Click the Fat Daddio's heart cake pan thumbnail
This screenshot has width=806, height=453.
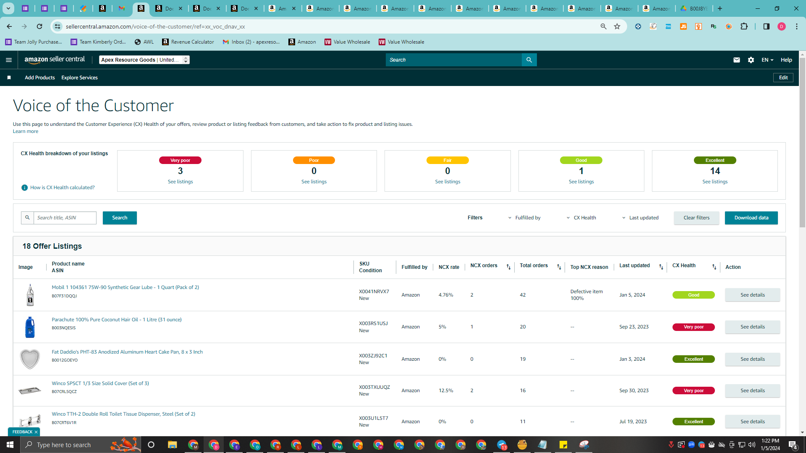coord(30,359)
